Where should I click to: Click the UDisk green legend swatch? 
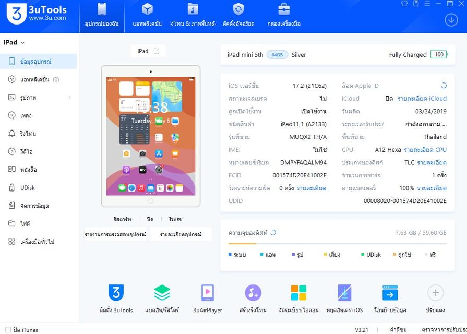click(x=363, y=255)
